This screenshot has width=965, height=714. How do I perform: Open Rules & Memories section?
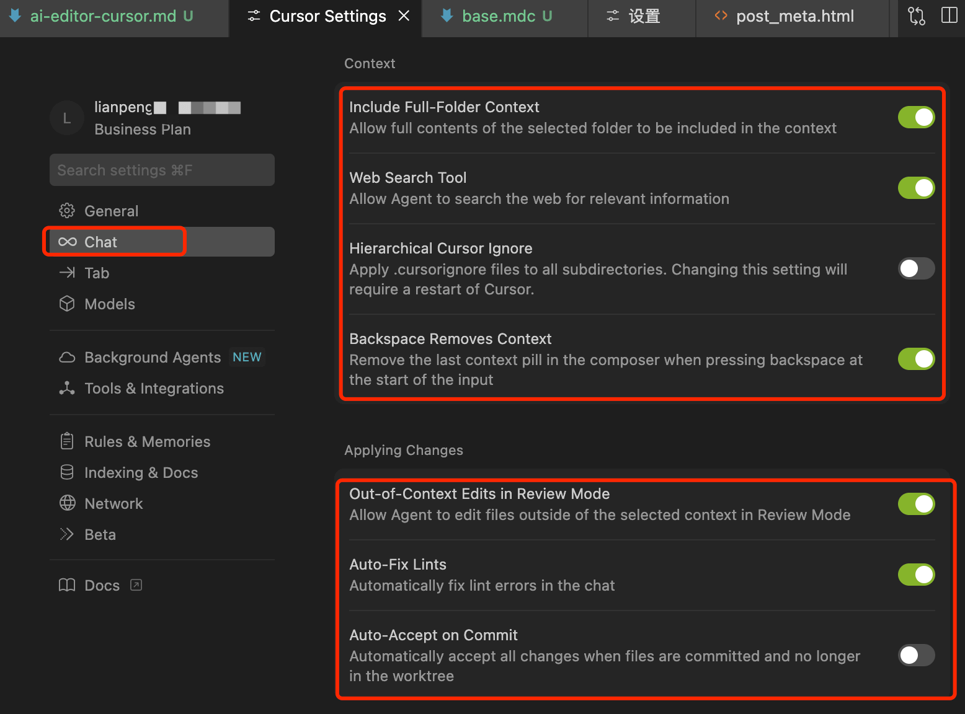pos(162,441)
